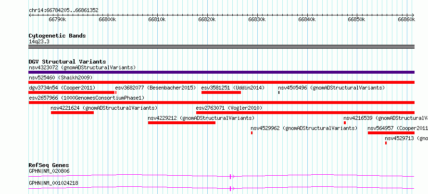The height and width of the screenshot is (194, 428).
Task: Click the 'nsv4323072 (gnomADStructuralVariants)' label
Action: pos(82,67)
